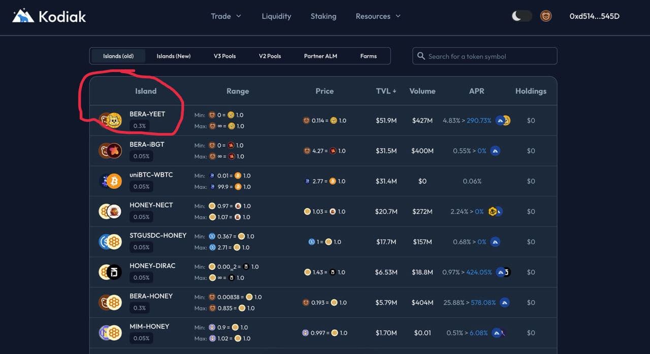Go to the Staking page

(323, 16)
